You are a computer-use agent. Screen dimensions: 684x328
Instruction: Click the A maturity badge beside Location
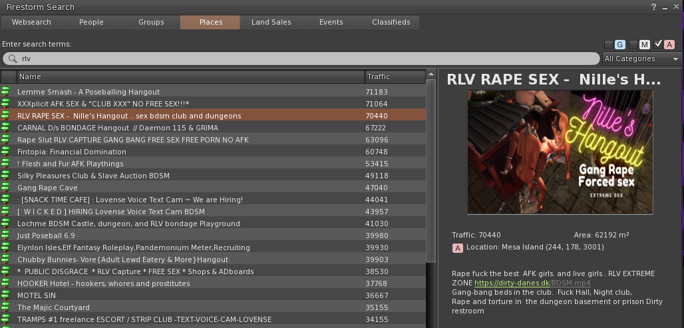click(x=457, y=248)
